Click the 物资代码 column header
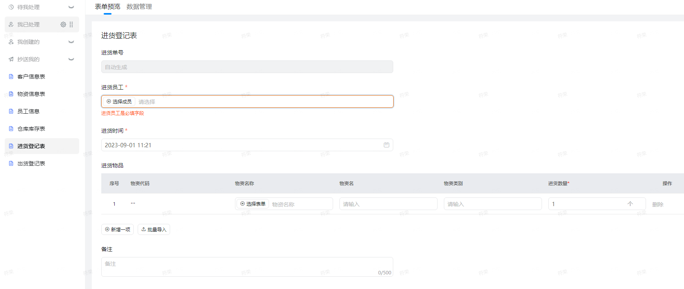This screenshot has height=289, width=684. coord(140,183)
